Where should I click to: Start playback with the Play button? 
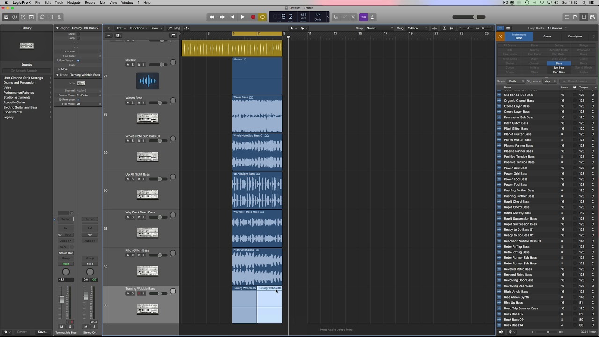(x=242, y=17)
